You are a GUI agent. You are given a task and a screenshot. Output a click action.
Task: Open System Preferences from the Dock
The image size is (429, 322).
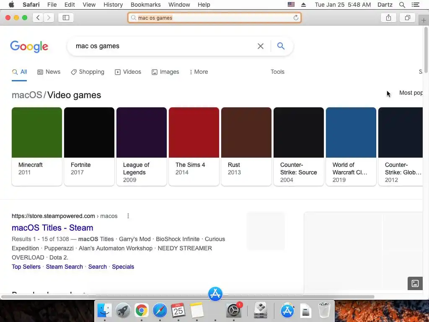pos(234,310)
